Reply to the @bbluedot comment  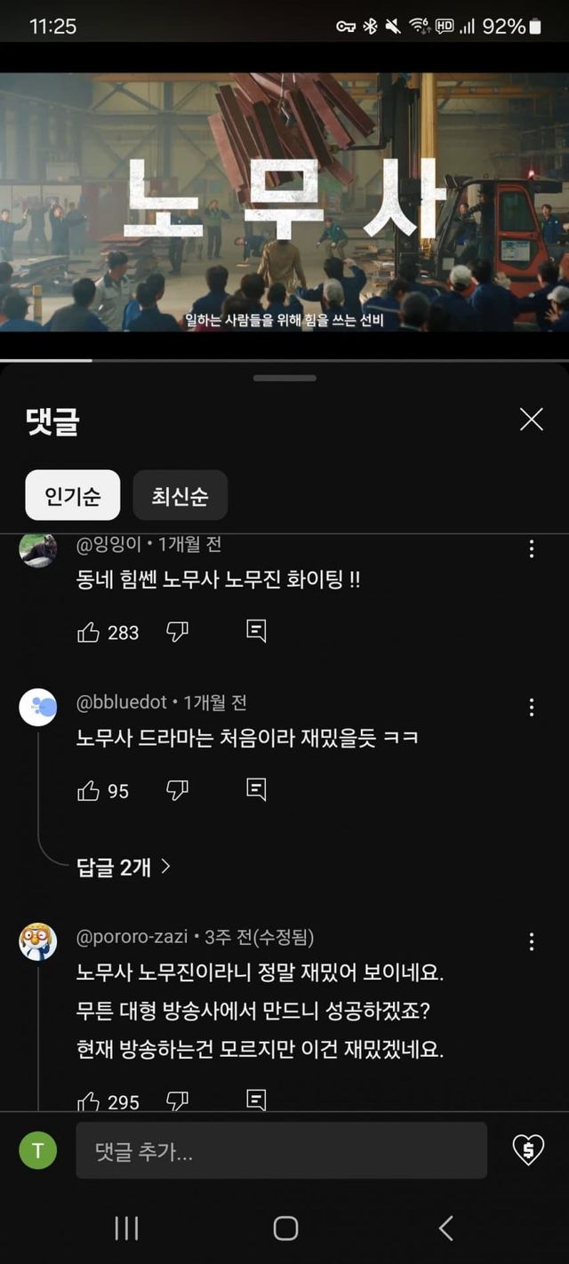click(256, 790)
